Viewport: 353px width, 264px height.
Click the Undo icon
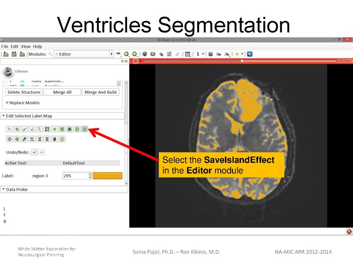[34, 152]
